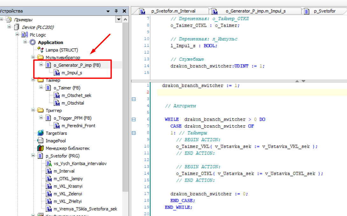
Task: Click the device tree vertical scrollbar thumb
Action: 126,106
